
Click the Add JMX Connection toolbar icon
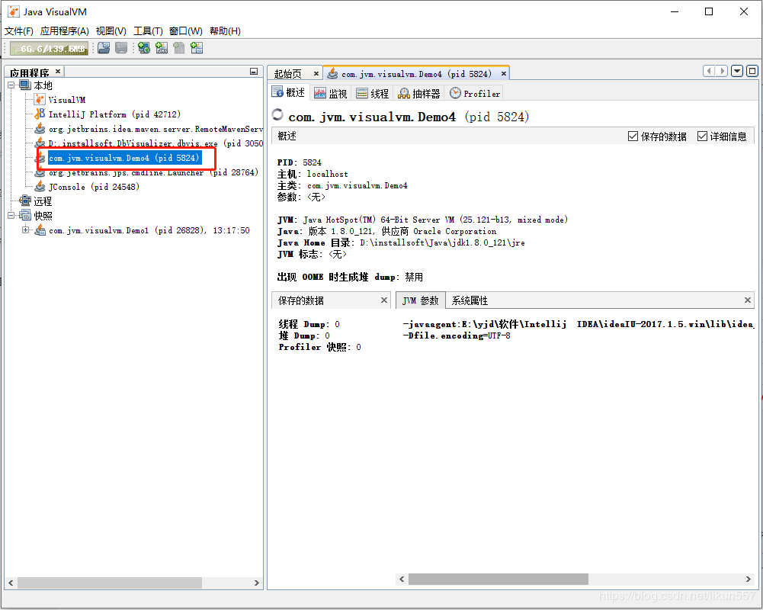pyautogui.click(x=162, y=48)
